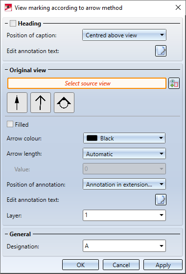Click the pick source view icon
Viewport: 186px width, 274px height.
174,83
